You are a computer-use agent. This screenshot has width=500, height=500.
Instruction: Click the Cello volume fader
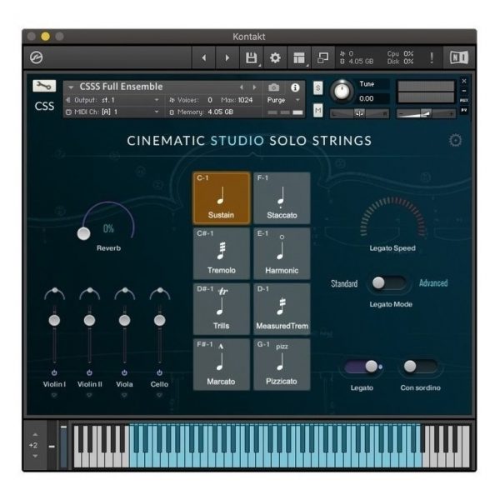(159, 321)
